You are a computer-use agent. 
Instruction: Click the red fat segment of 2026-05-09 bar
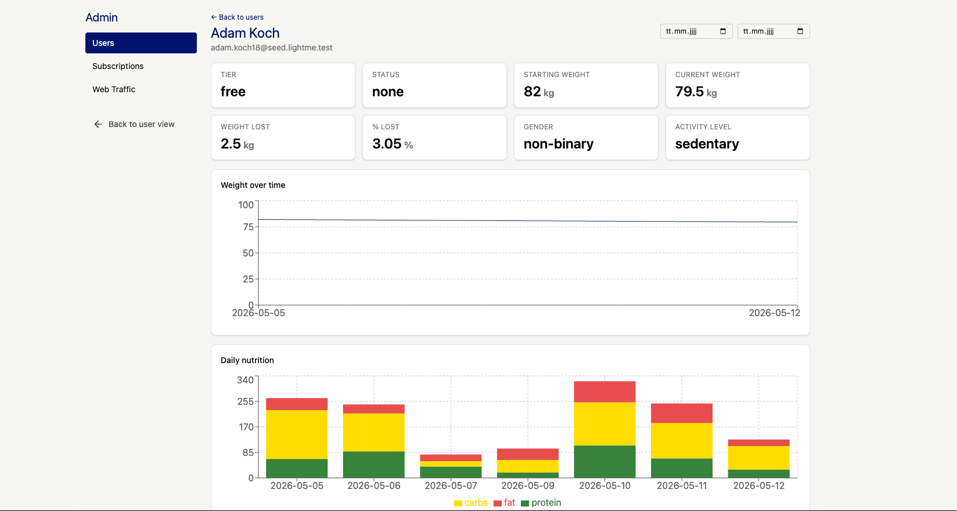528,454
